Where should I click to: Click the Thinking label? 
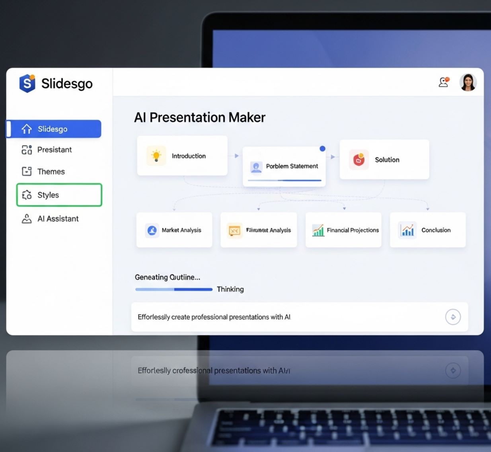click(230, 289)
